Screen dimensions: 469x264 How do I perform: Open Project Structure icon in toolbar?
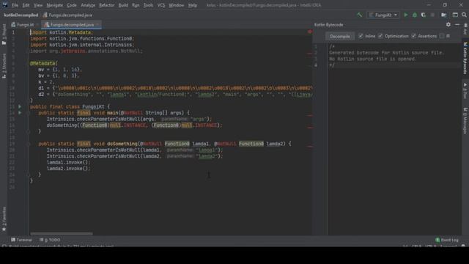tap(444, 15)
